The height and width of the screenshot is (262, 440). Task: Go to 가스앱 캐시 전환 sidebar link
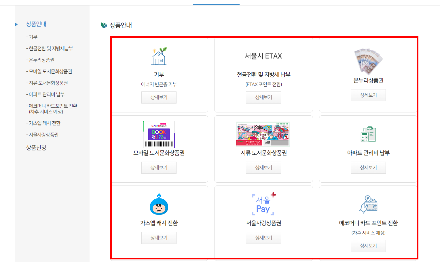point(43,123)
